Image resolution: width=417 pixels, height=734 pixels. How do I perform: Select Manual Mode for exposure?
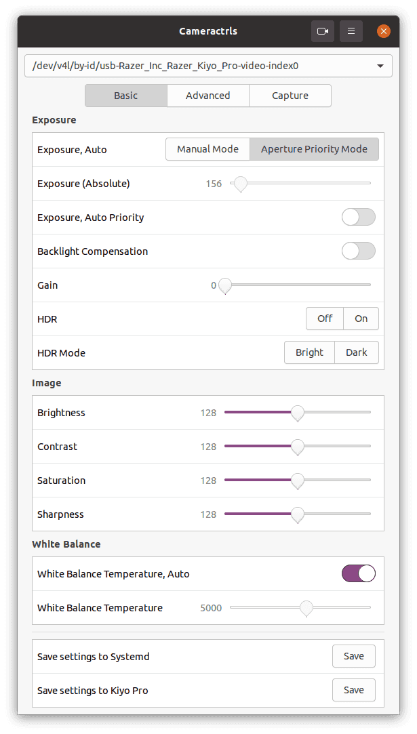pos(207,149)
